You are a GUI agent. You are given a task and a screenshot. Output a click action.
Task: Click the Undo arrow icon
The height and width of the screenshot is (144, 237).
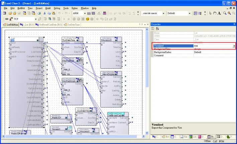point(60,13)
